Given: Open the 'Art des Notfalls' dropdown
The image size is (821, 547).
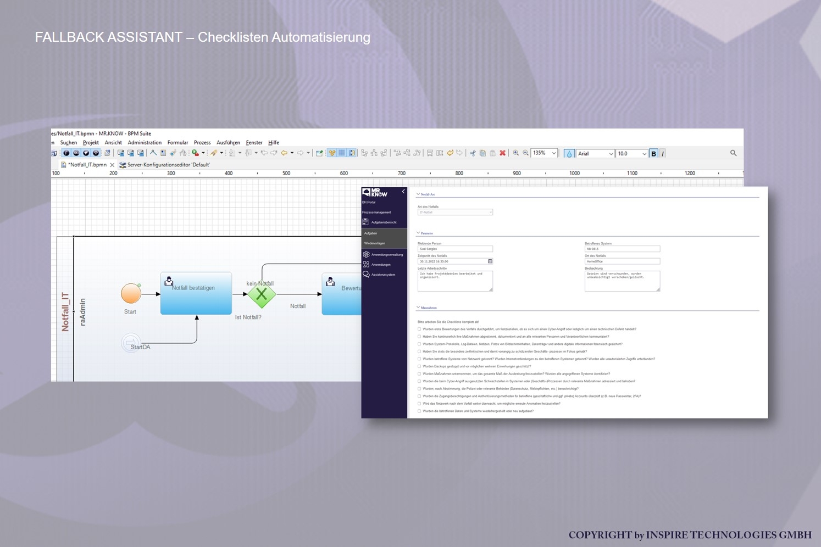Looking at the screenshot, I should pyautogui.click(x=455, y=212).
